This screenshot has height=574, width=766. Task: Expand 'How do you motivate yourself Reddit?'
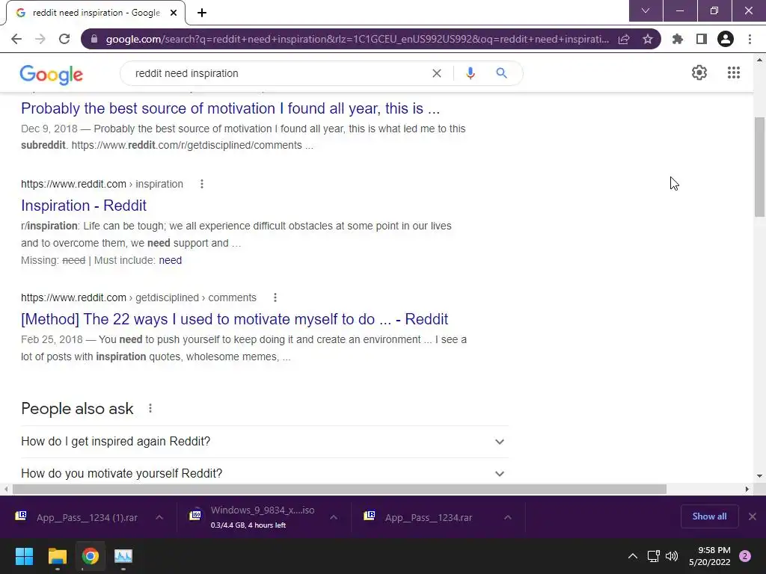click(x=264, y=473)
